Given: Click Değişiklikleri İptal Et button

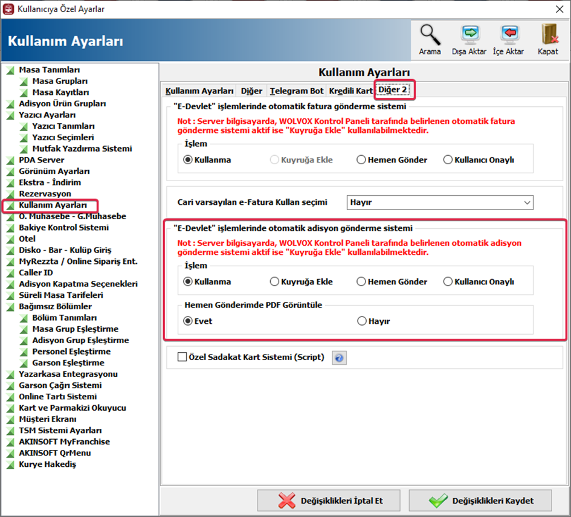Looking at the screenshot, I should coord(329,501).
